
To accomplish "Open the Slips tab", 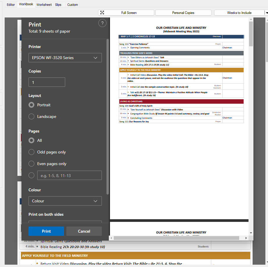I will (58, 5).
